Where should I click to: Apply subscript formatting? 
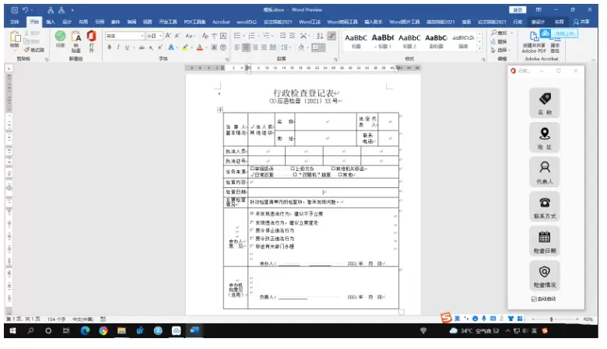151,47
